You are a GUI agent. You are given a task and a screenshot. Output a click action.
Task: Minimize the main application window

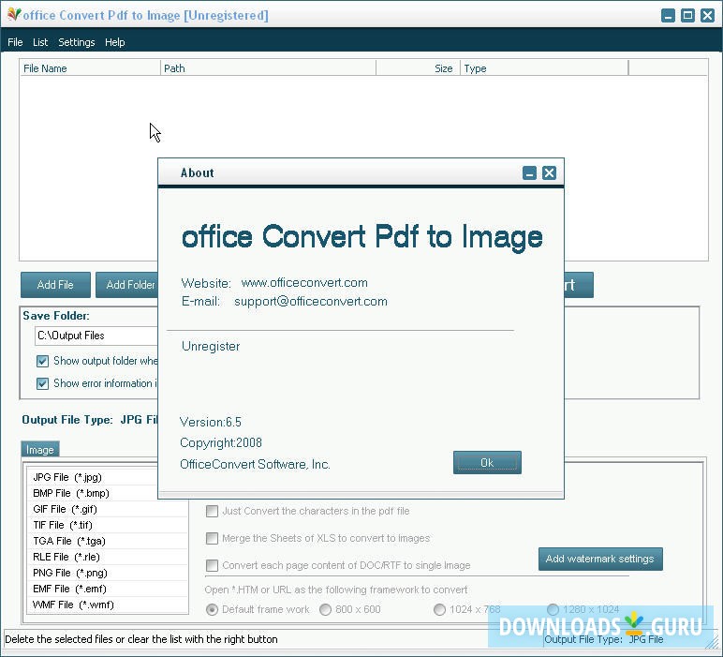668,15
